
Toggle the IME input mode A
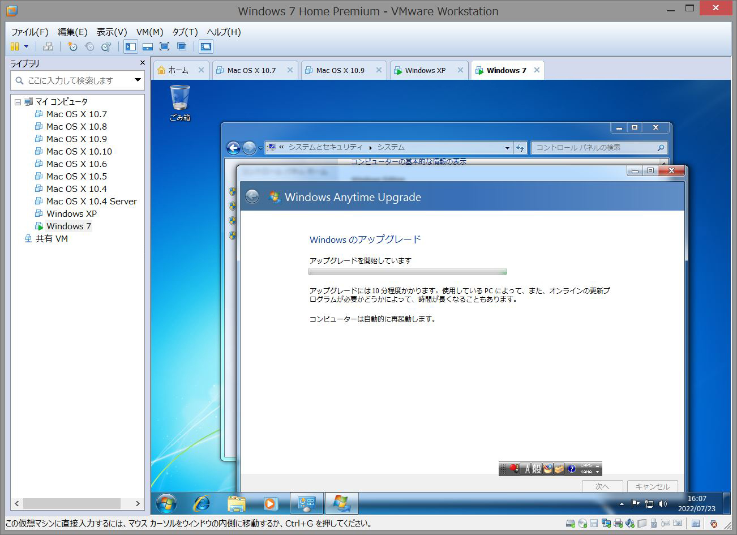(x=526, y=469)
